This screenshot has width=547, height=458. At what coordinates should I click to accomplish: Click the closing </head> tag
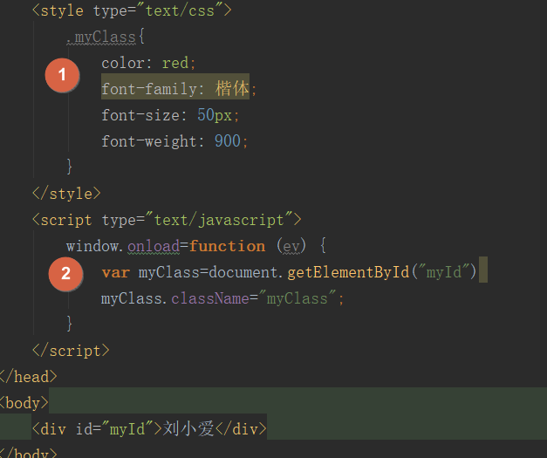pyautogui.click(x=28, y=377)
